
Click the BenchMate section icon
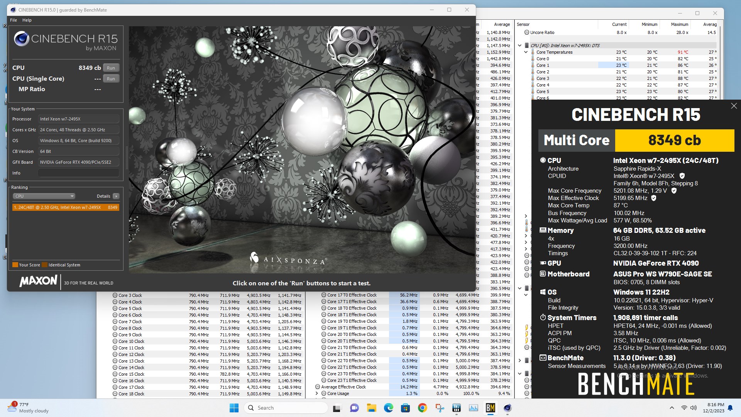coord(543,358)
